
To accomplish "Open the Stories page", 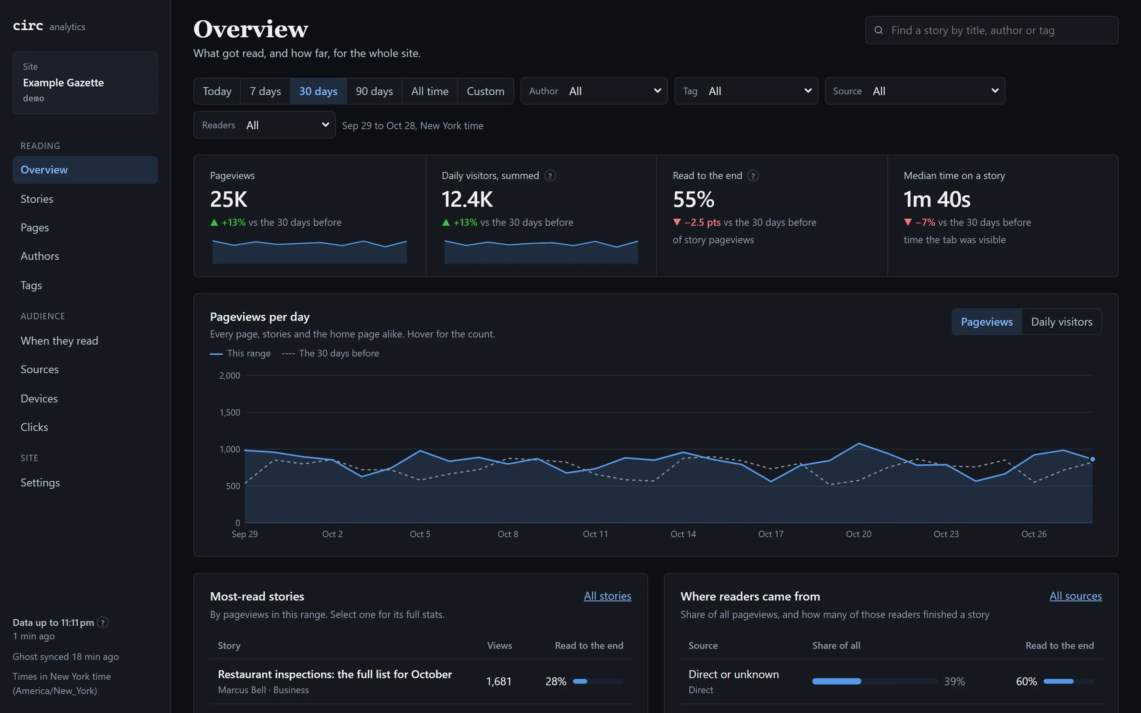I will [85, 199].
